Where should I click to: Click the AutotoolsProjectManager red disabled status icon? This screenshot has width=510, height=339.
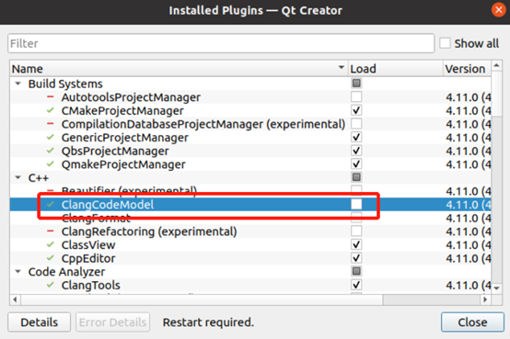pyautogui.click(x=50, y=96)
